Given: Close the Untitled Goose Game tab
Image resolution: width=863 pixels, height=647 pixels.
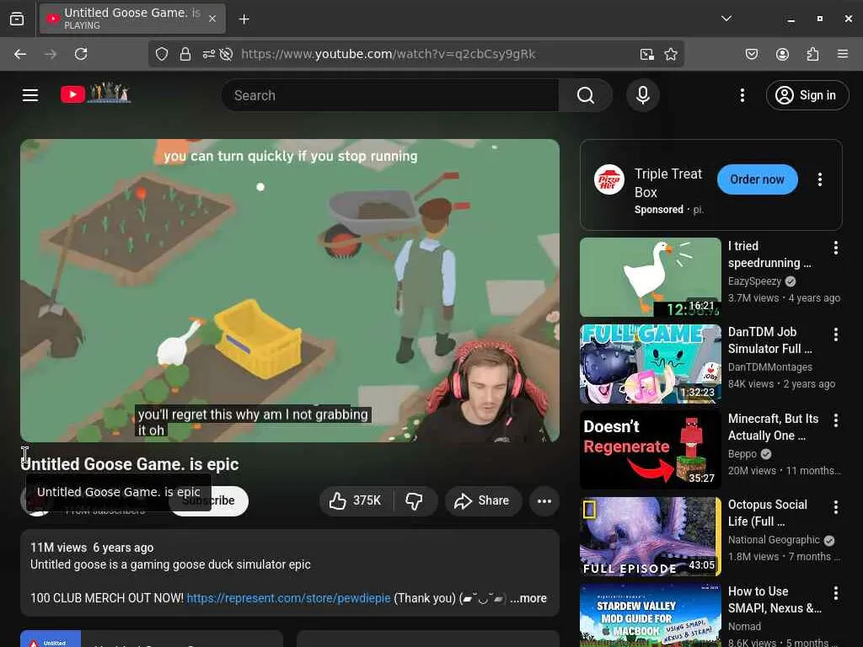Looking at the screenshot, I should 212,19.
